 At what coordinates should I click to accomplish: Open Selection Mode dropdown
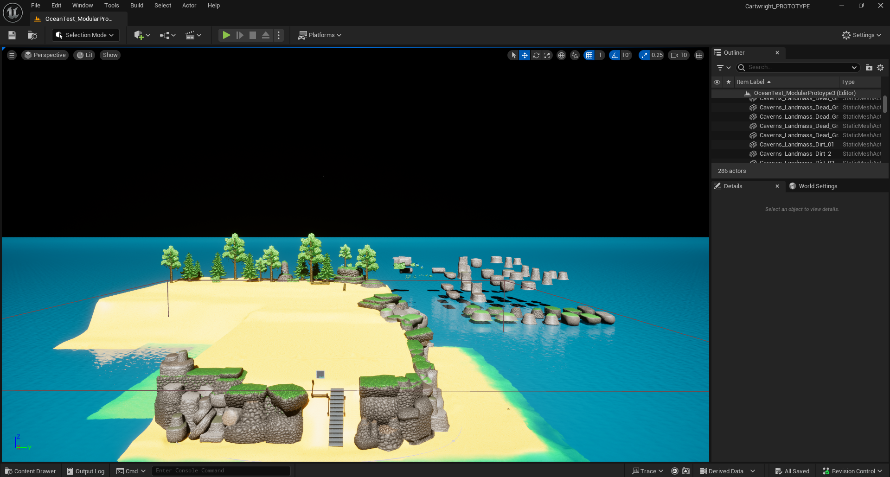86,35
